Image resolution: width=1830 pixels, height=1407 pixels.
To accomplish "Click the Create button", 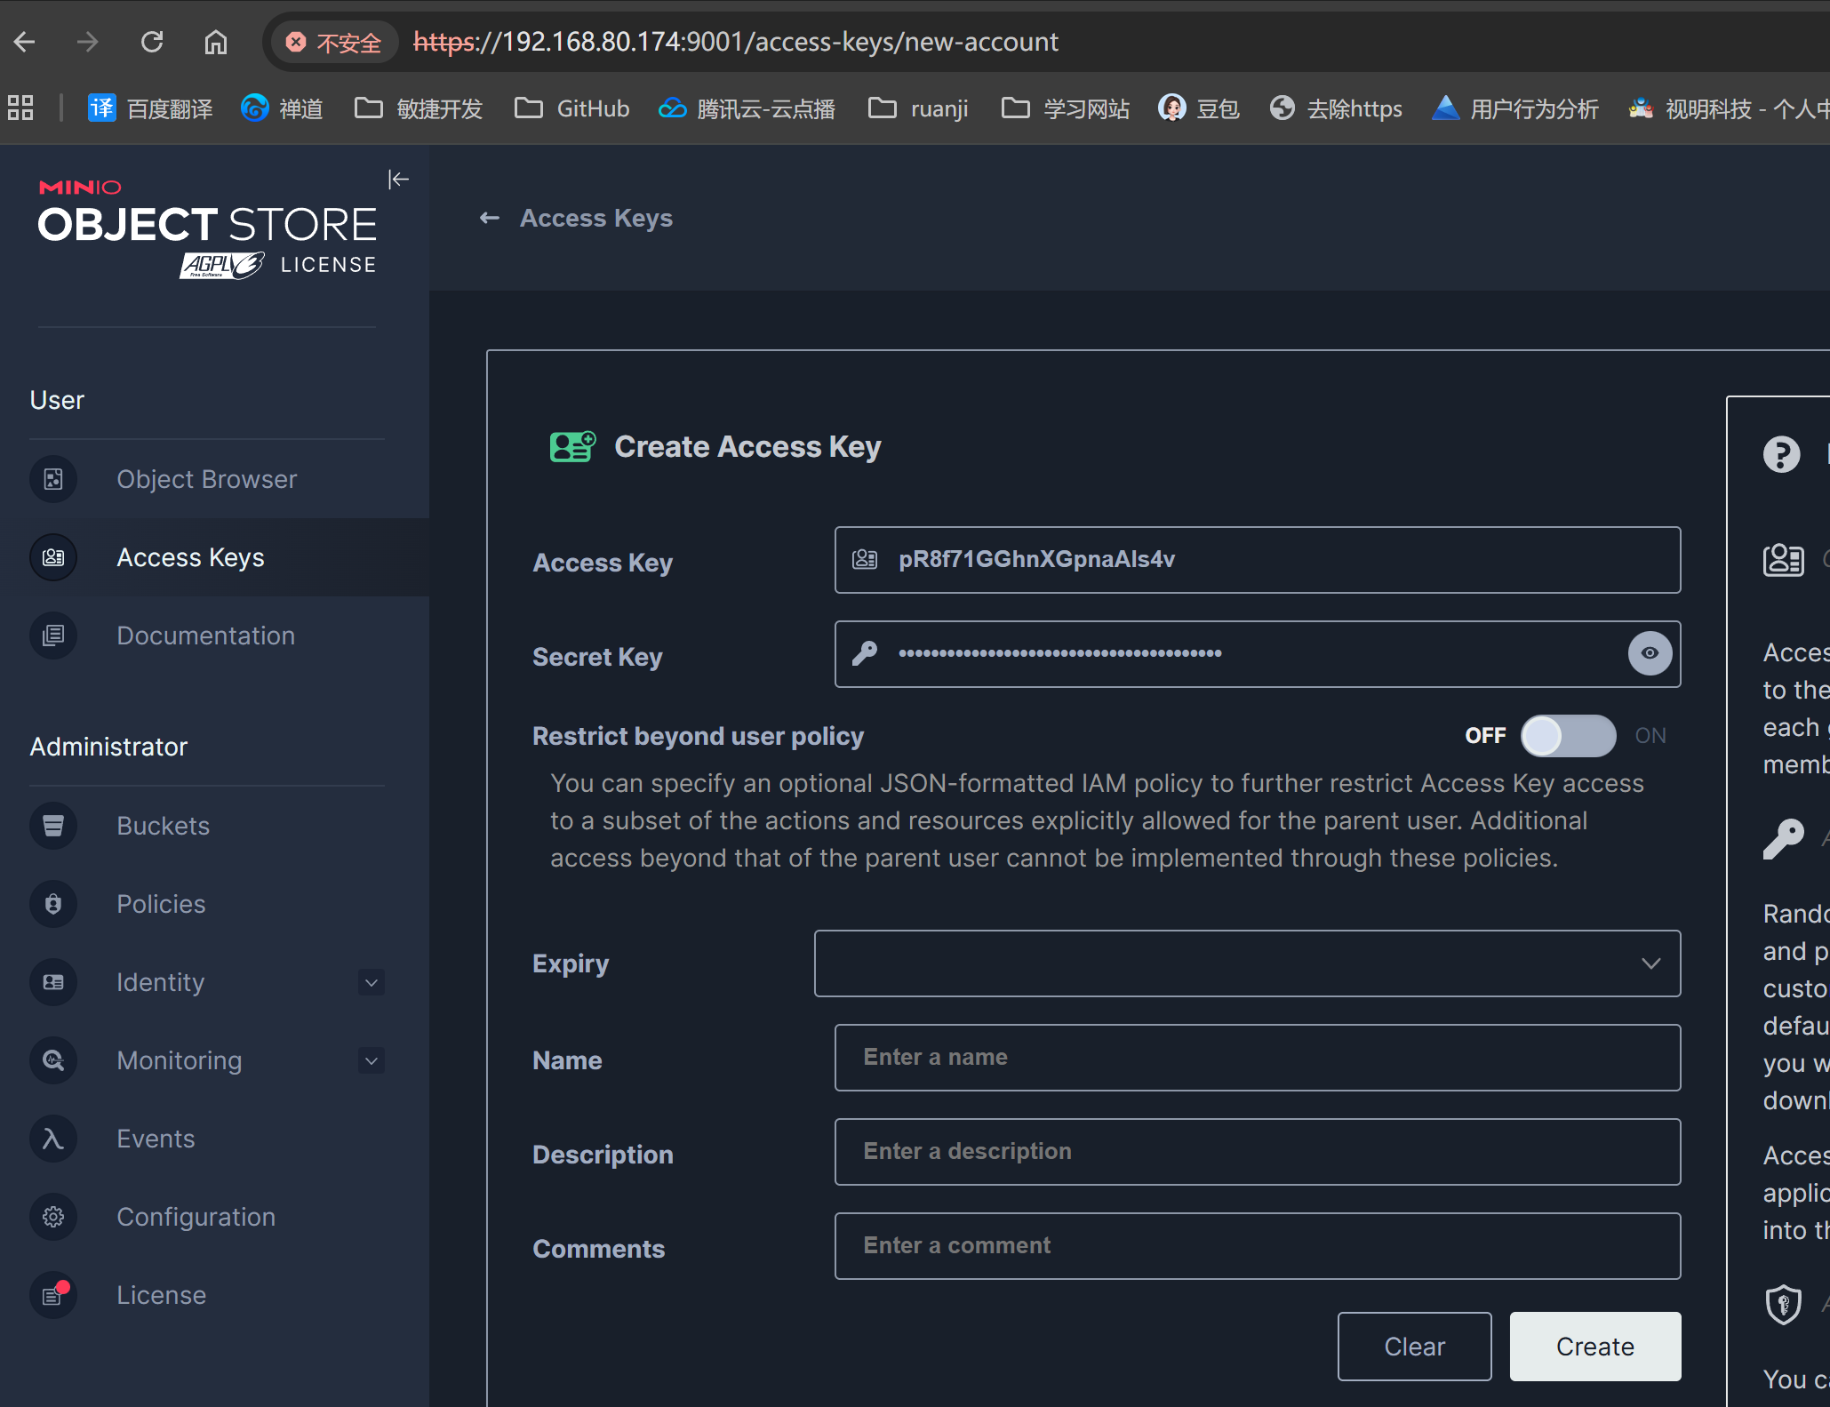I will pyautogui.click(x=1594, y=1347).
